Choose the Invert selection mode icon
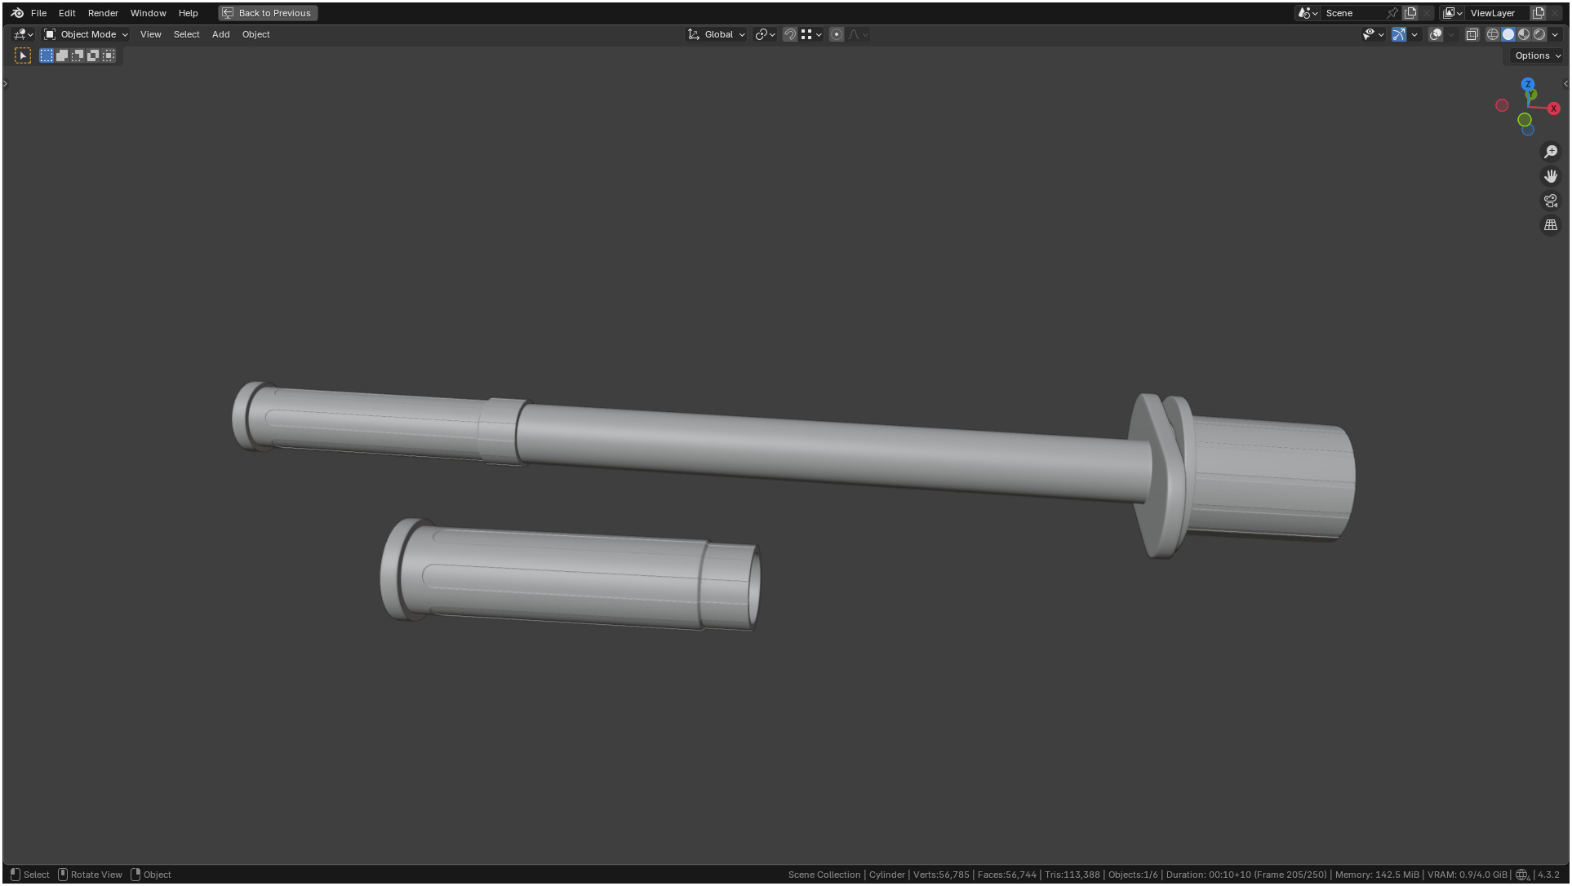This screenshot has width=1572, height=886. (93, 55)
